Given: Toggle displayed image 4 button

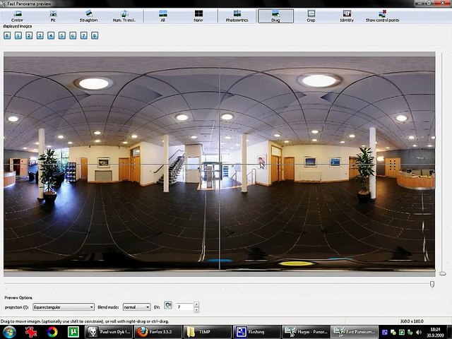Looking at the screenshot, I should click(x=51, y=35).
